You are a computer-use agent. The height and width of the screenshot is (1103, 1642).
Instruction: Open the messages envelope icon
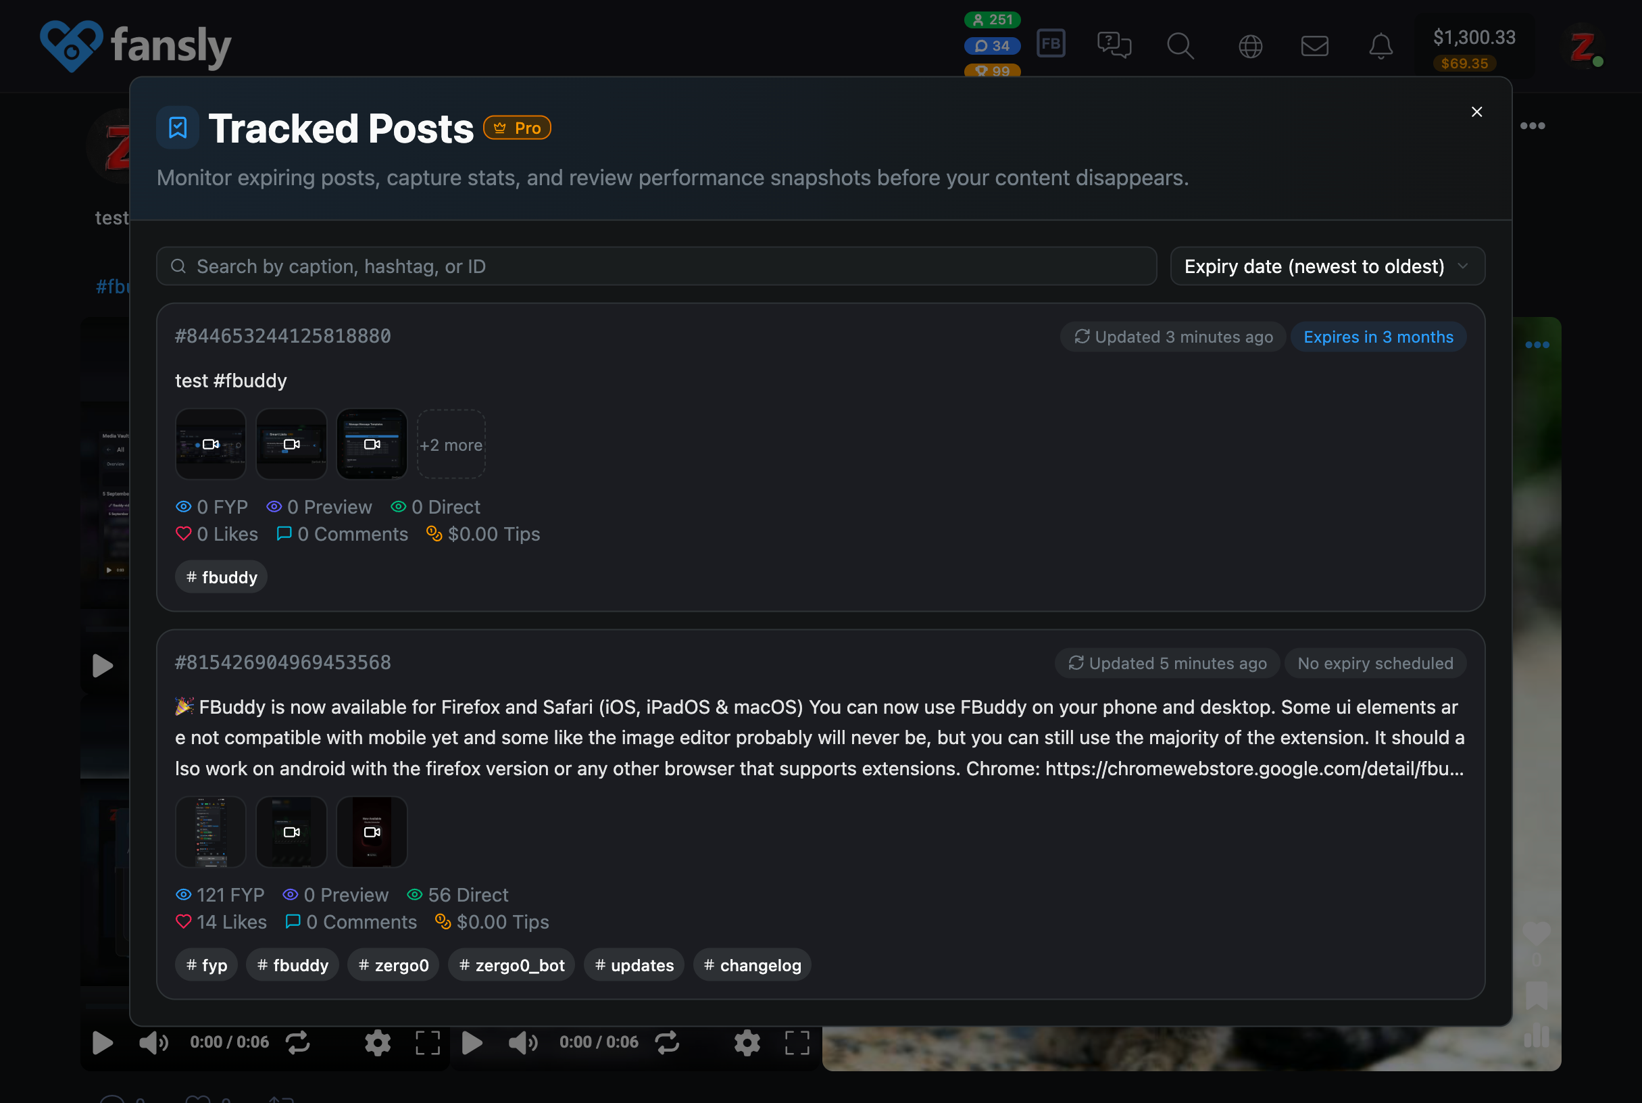click(x=1314, y=46)
